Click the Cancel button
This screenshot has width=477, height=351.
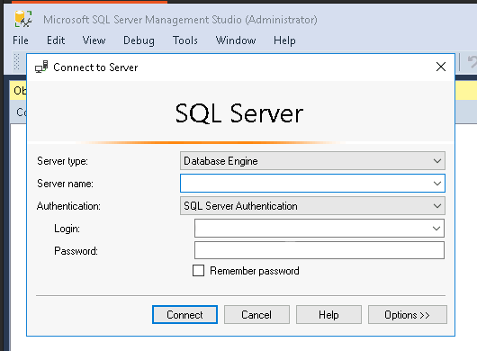[x=256, y=314]
